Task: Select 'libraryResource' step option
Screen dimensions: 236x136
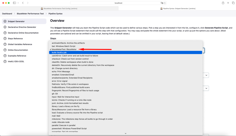Action: click(126, 110)
